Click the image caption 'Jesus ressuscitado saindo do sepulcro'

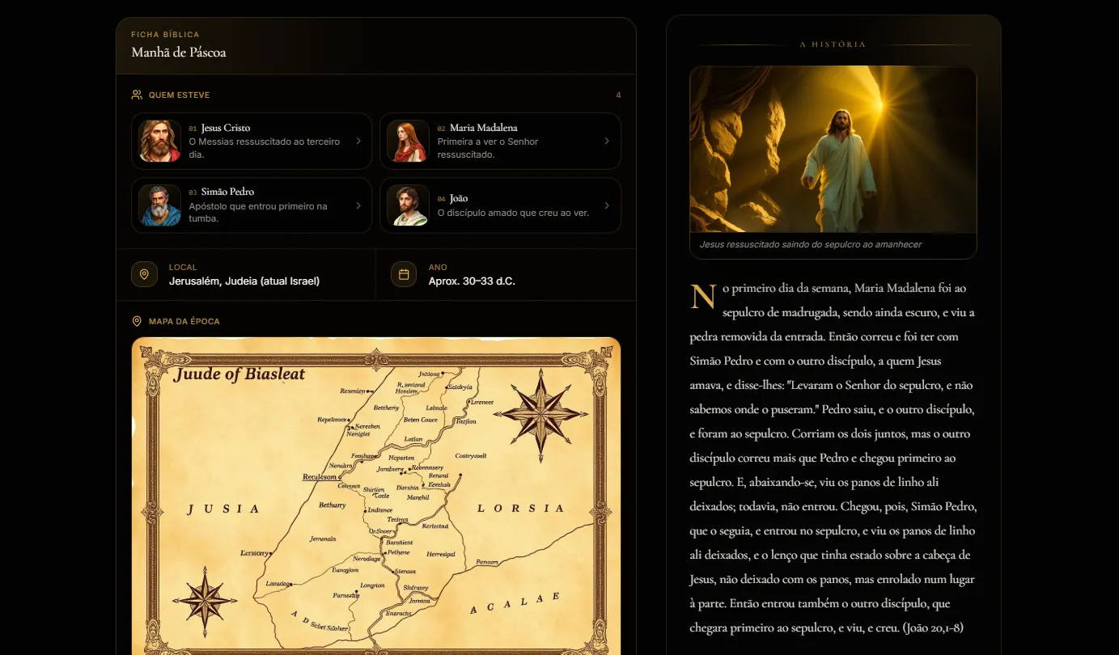(811, 244)
